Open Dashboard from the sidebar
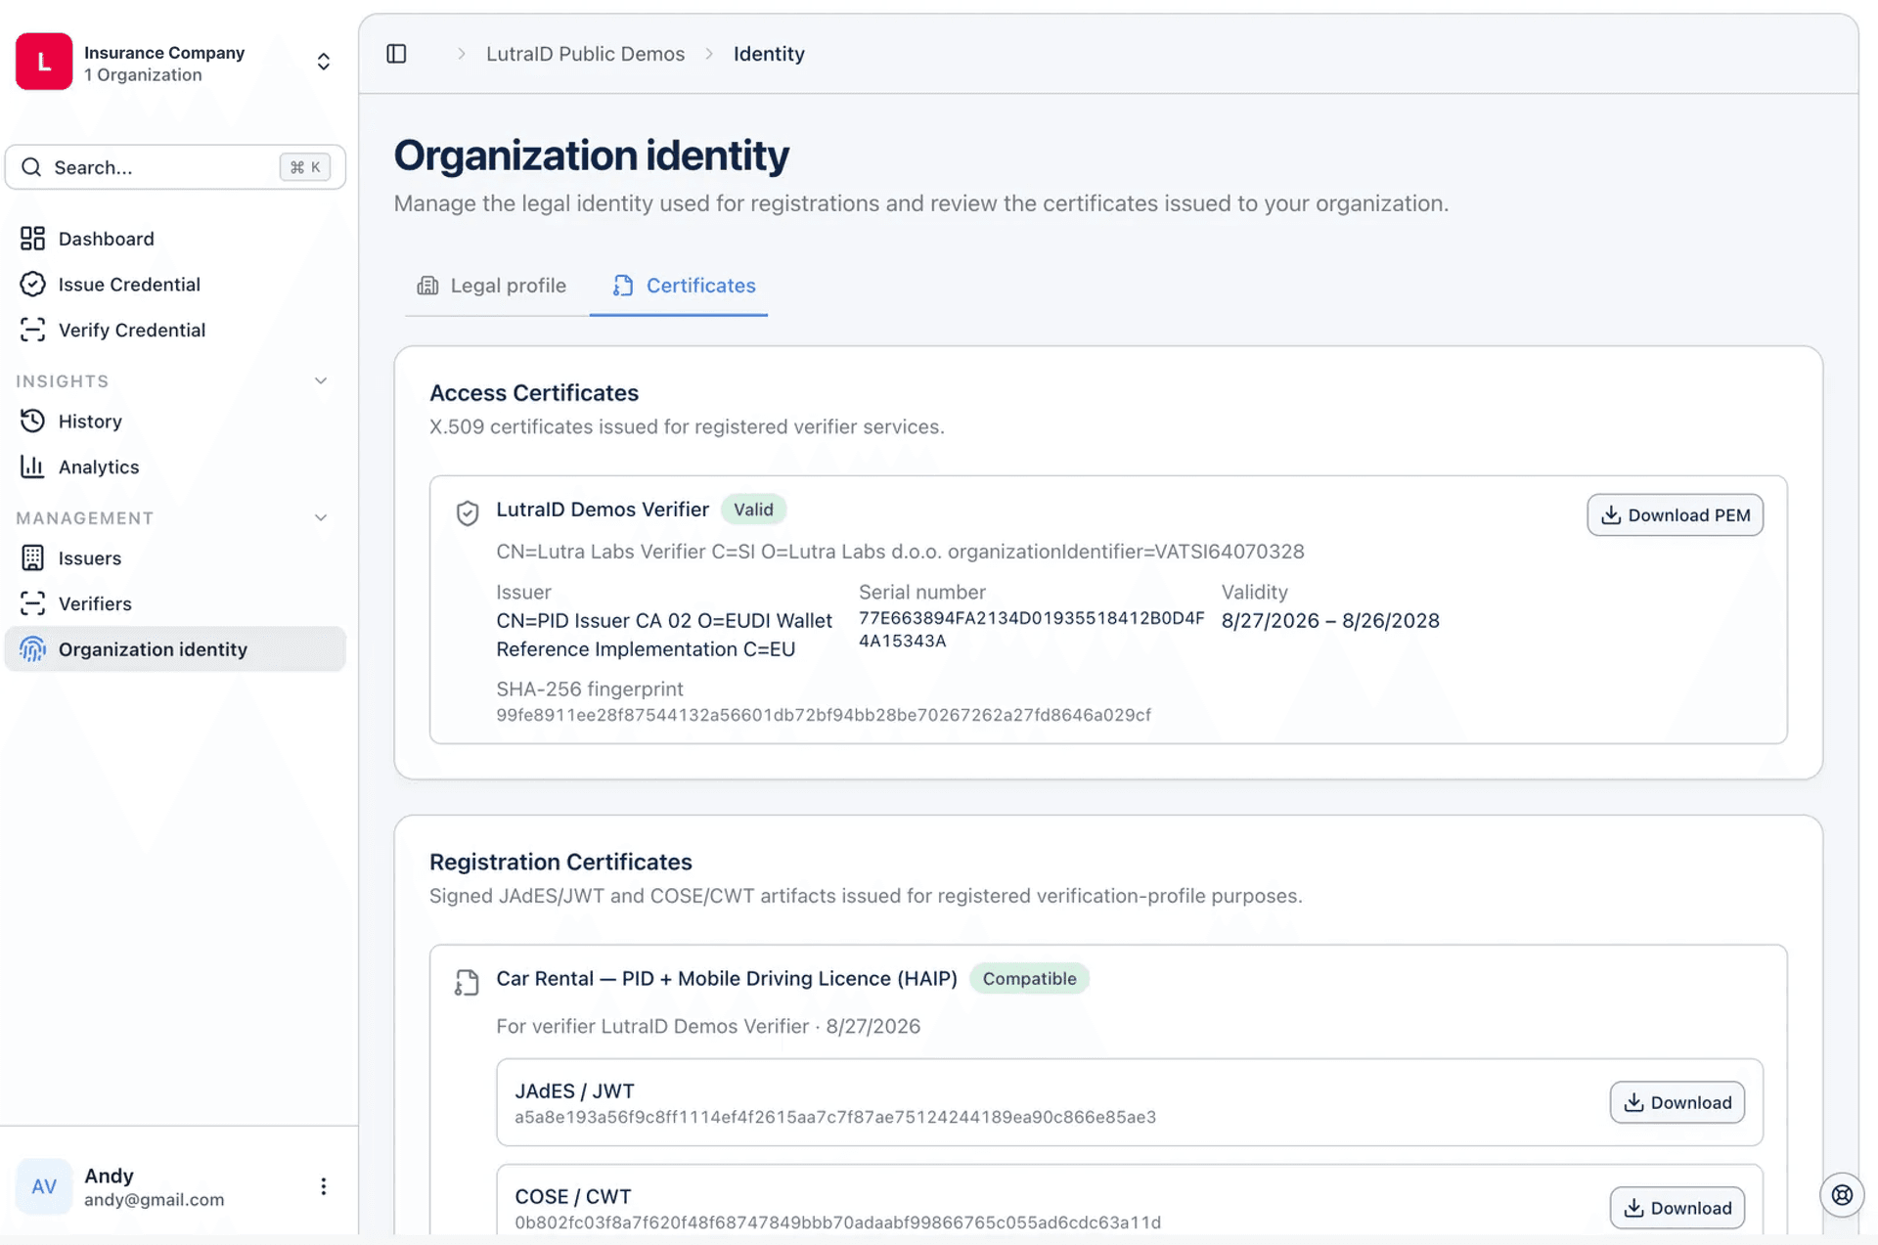 coord(175,239)
